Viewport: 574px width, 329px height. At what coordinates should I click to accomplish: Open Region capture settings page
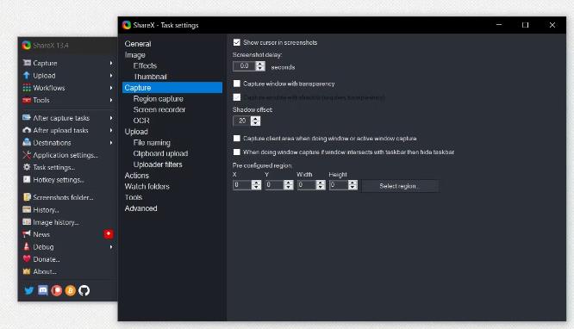(158, 99)
